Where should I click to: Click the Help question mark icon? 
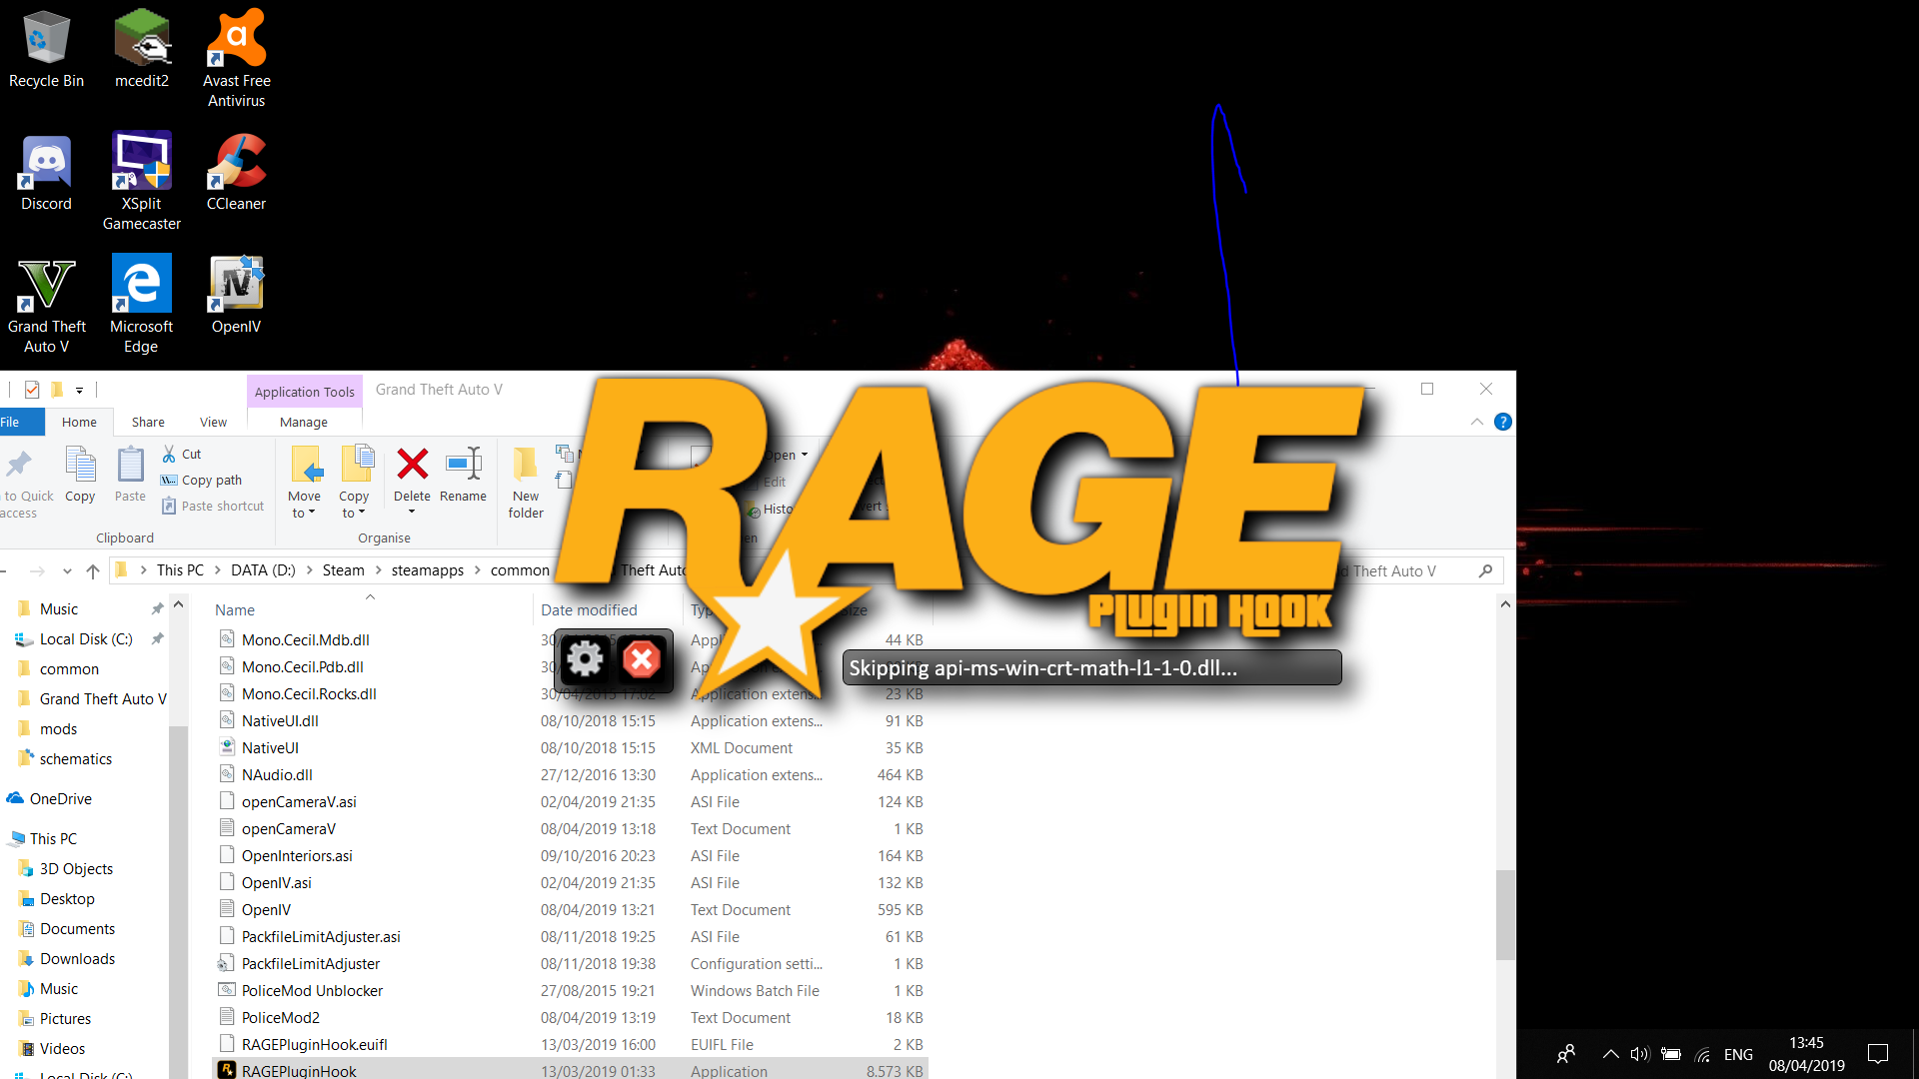[1502, 422]
